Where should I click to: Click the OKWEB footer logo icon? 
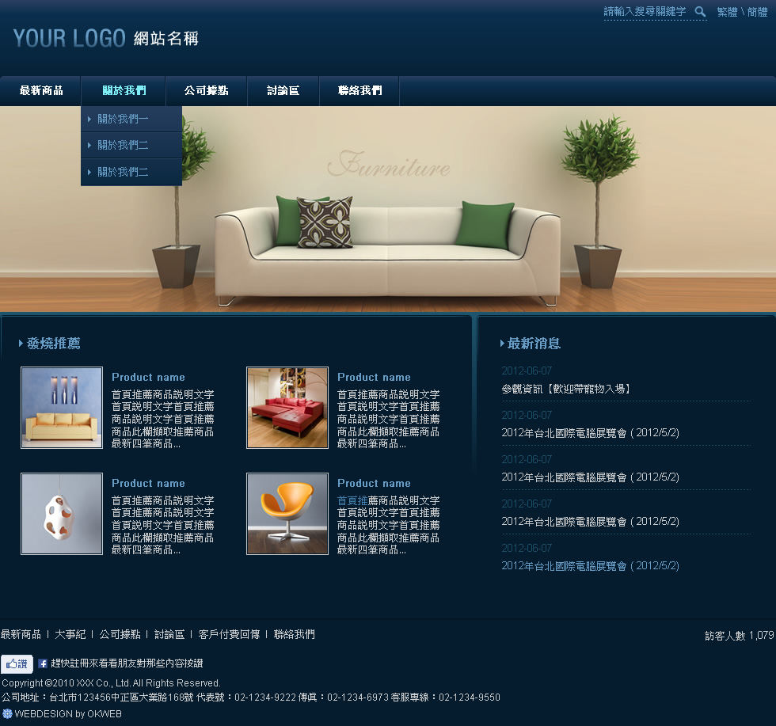tap(7, 713)
